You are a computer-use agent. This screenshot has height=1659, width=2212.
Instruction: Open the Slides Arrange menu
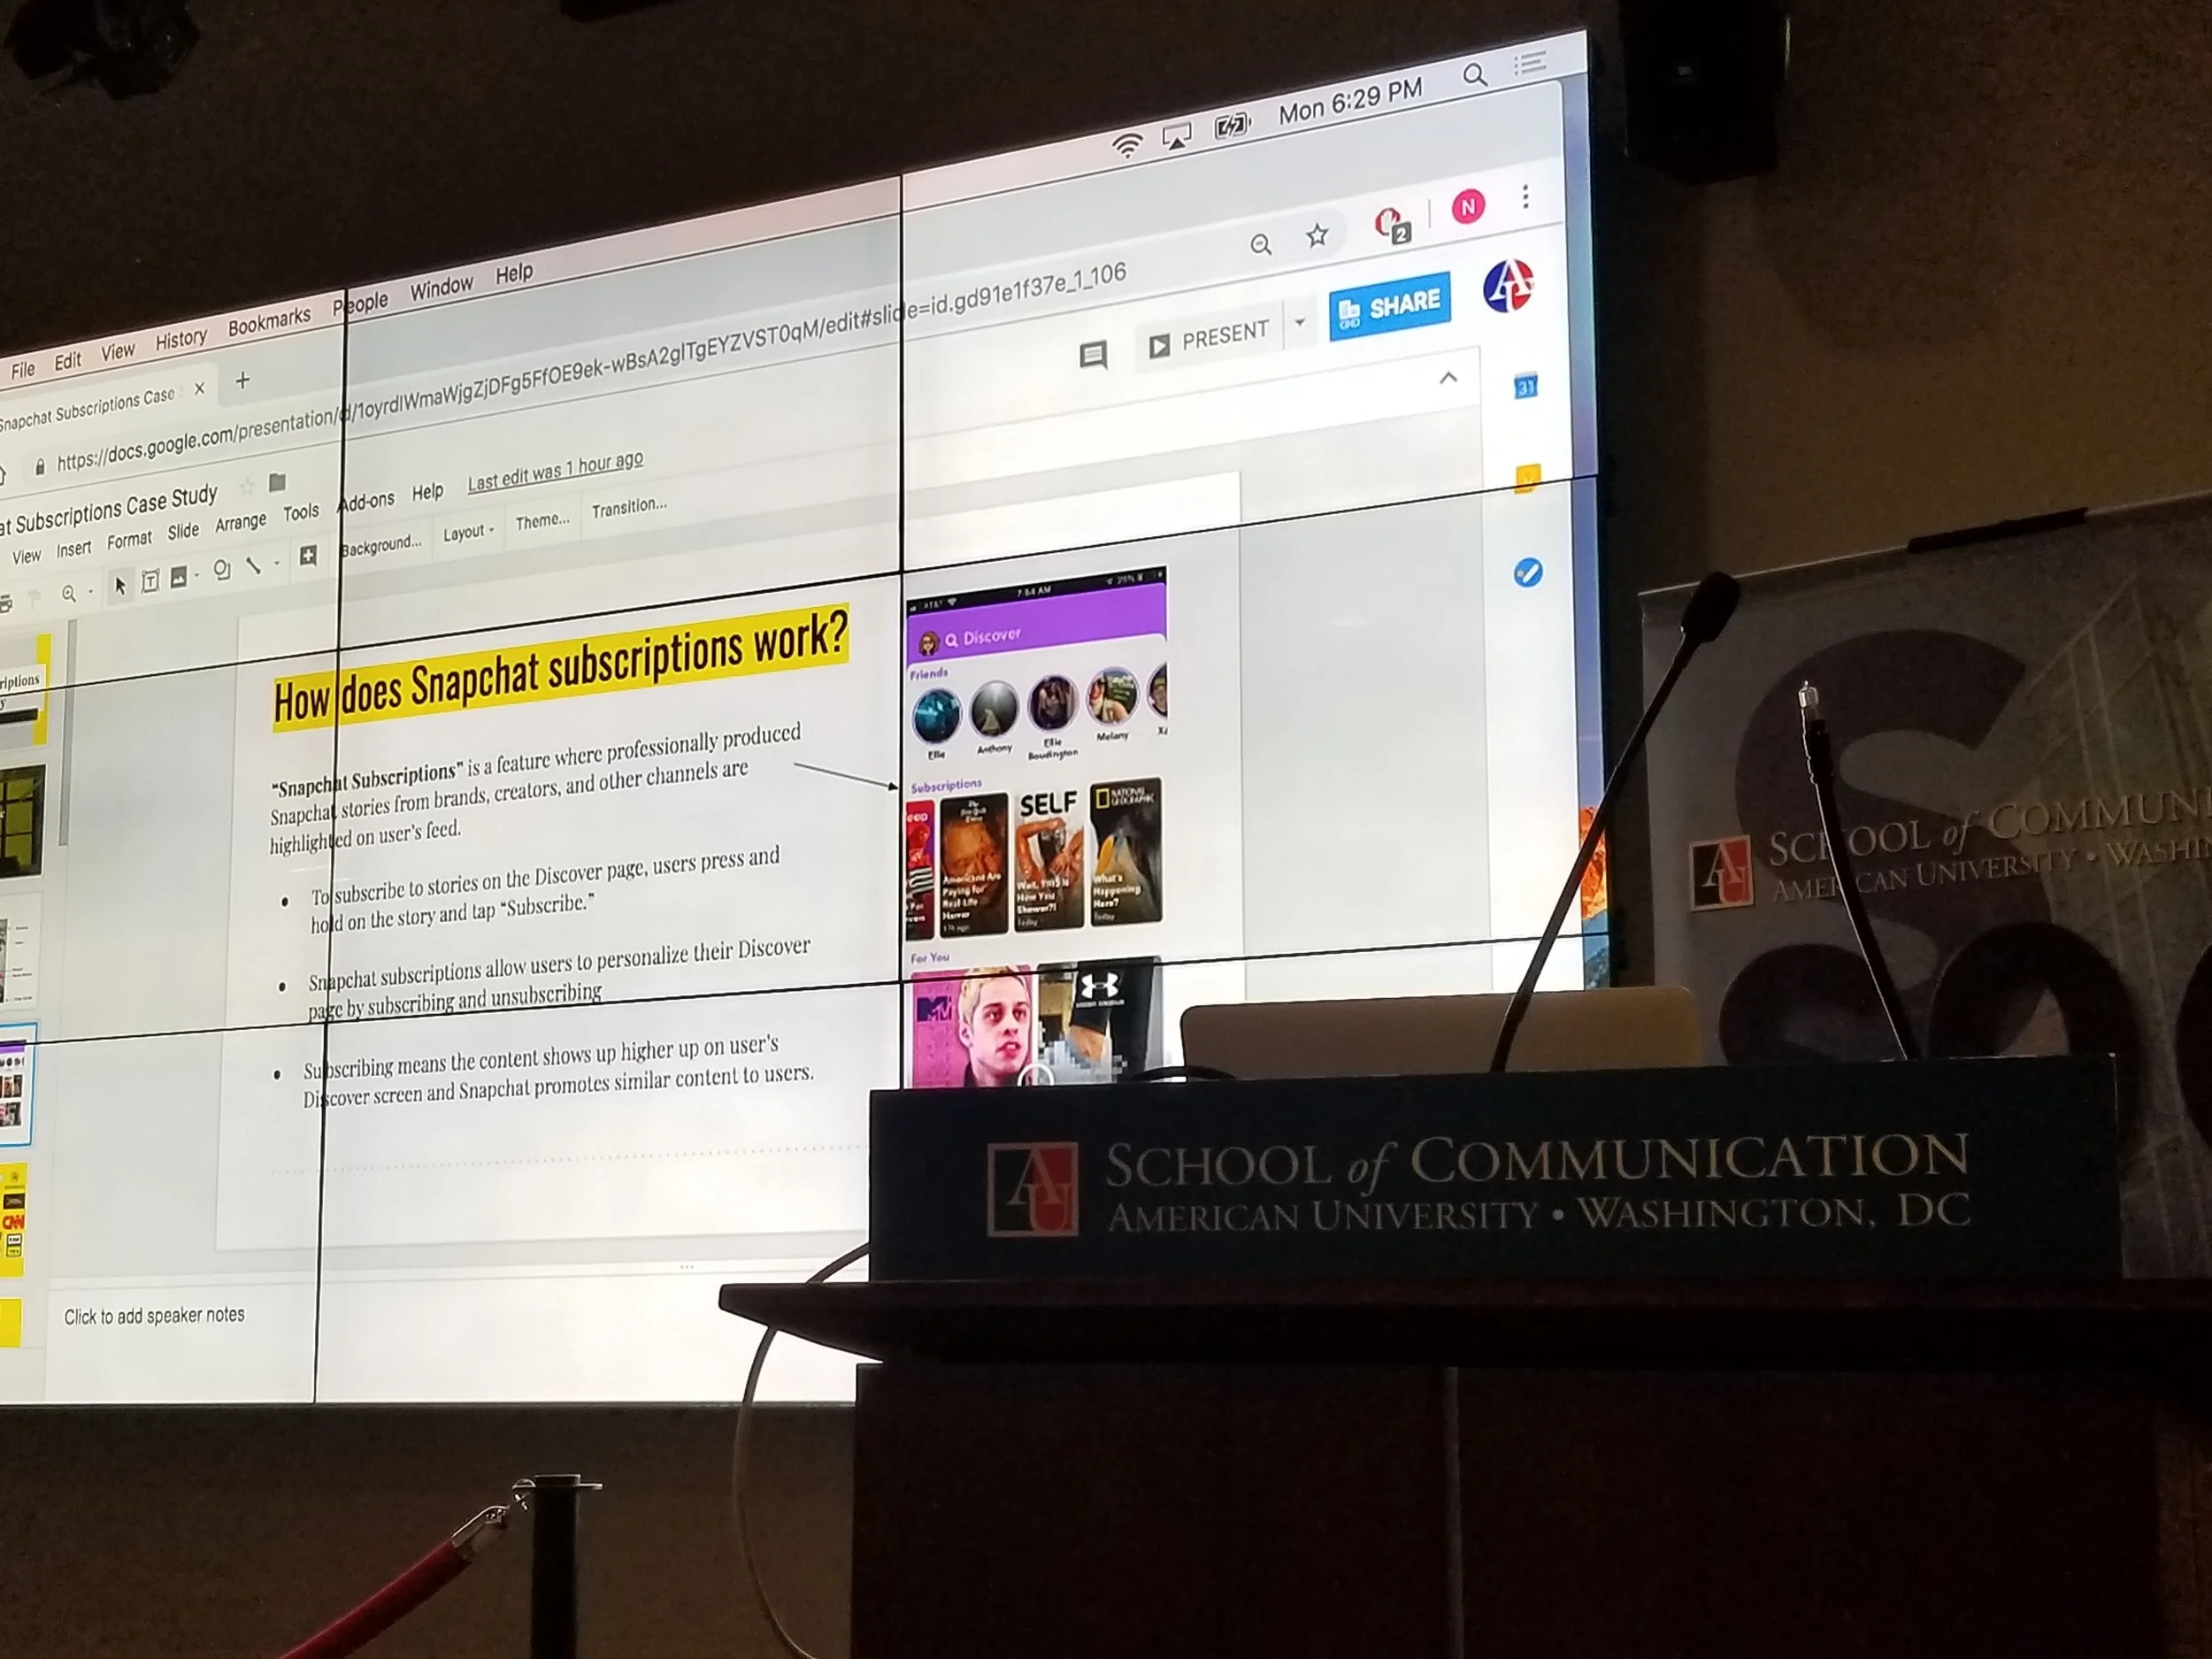[241, 522]
